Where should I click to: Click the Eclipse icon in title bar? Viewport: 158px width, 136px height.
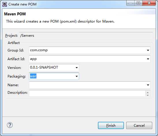pyautogui.click(x=5, y=4)
